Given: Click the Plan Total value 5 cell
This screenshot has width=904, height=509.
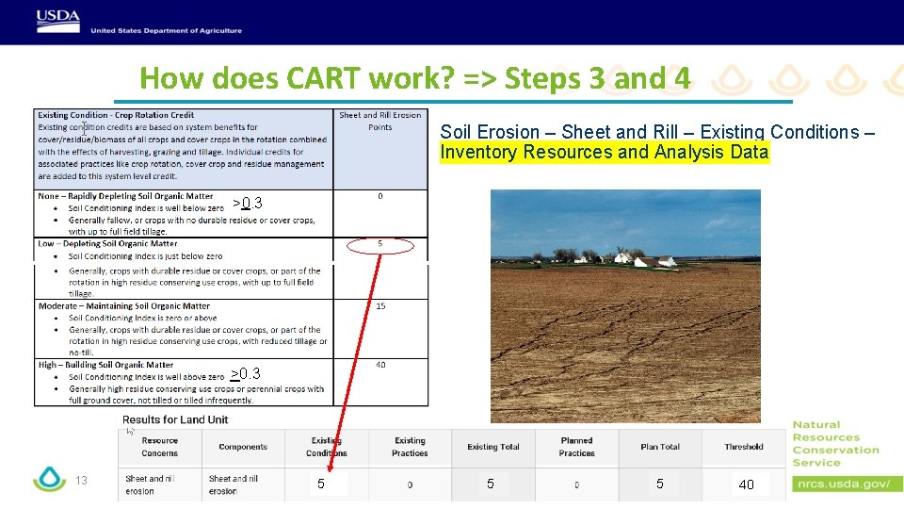Looking at the screenshot, I should tap(660, 484).
